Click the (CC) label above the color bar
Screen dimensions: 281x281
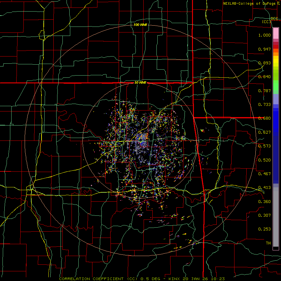[x=267, y=22]
